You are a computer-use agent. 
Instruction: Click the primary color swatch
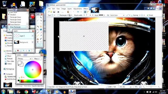(x=19, y=63)
